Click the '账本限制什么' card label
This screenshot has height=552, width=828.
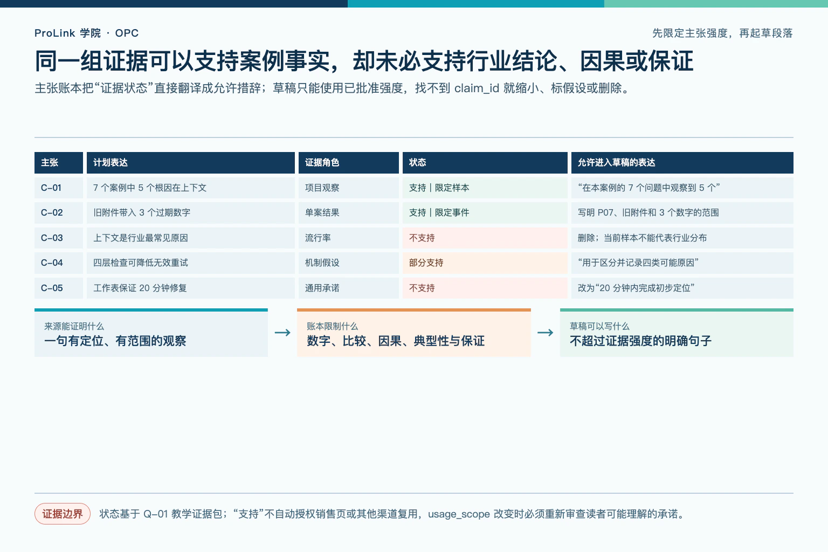click(x=332, y=326)
